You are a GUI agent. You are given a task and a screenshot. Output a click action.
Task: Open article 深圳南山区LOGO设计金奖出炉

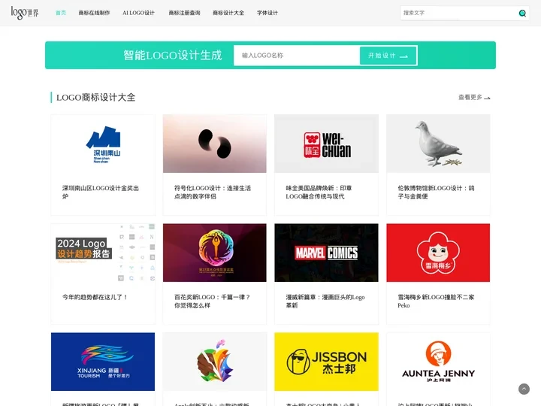click(x=101, y=192)
